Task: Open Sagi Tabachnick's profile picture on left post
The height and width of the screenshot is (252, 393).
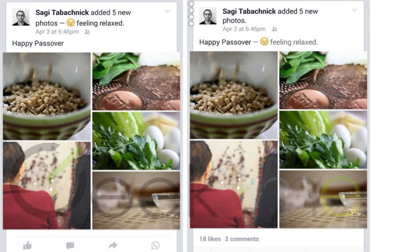Action: tap(21, 17)
